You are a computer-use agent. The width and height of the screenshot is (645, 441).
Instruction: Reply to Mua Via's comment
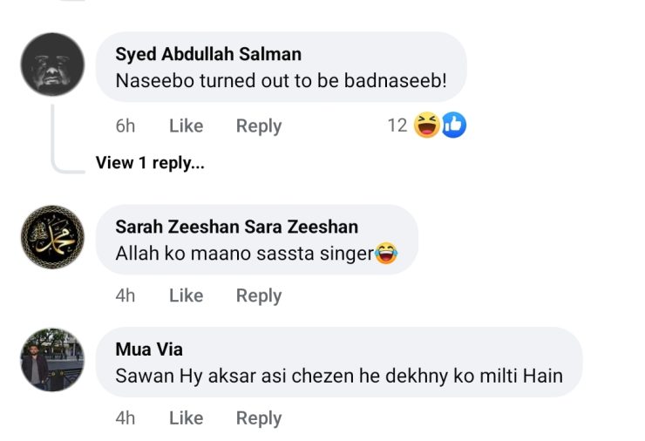pos(259,418)
